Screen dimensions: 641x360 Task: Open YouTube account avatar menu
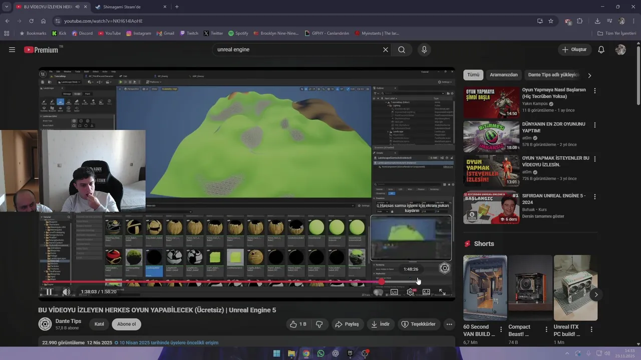[x=620, y=49]
